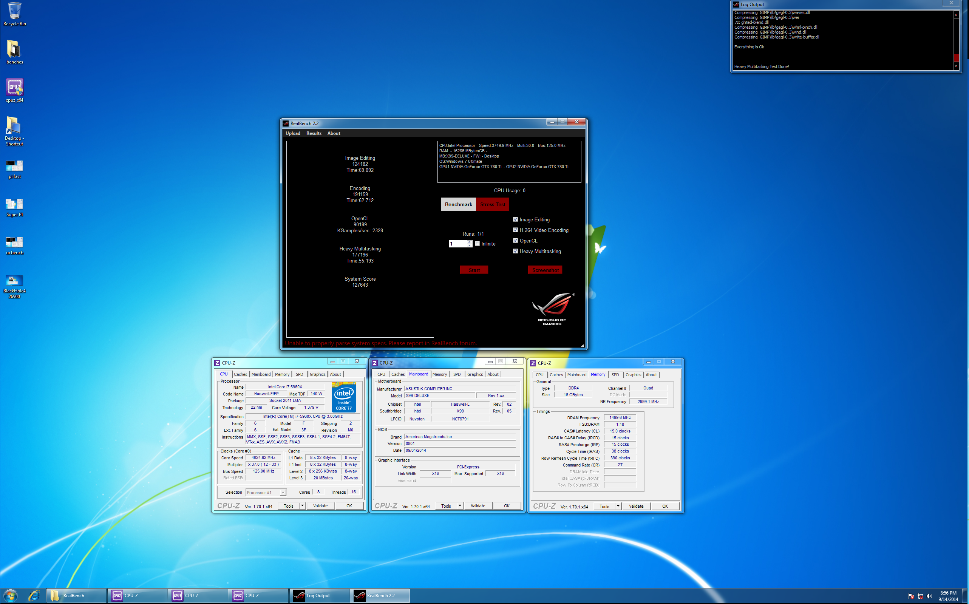Uncheck the OpenCL checkbox
This screenshot has width=969, height=604.
tap(515, 241)
